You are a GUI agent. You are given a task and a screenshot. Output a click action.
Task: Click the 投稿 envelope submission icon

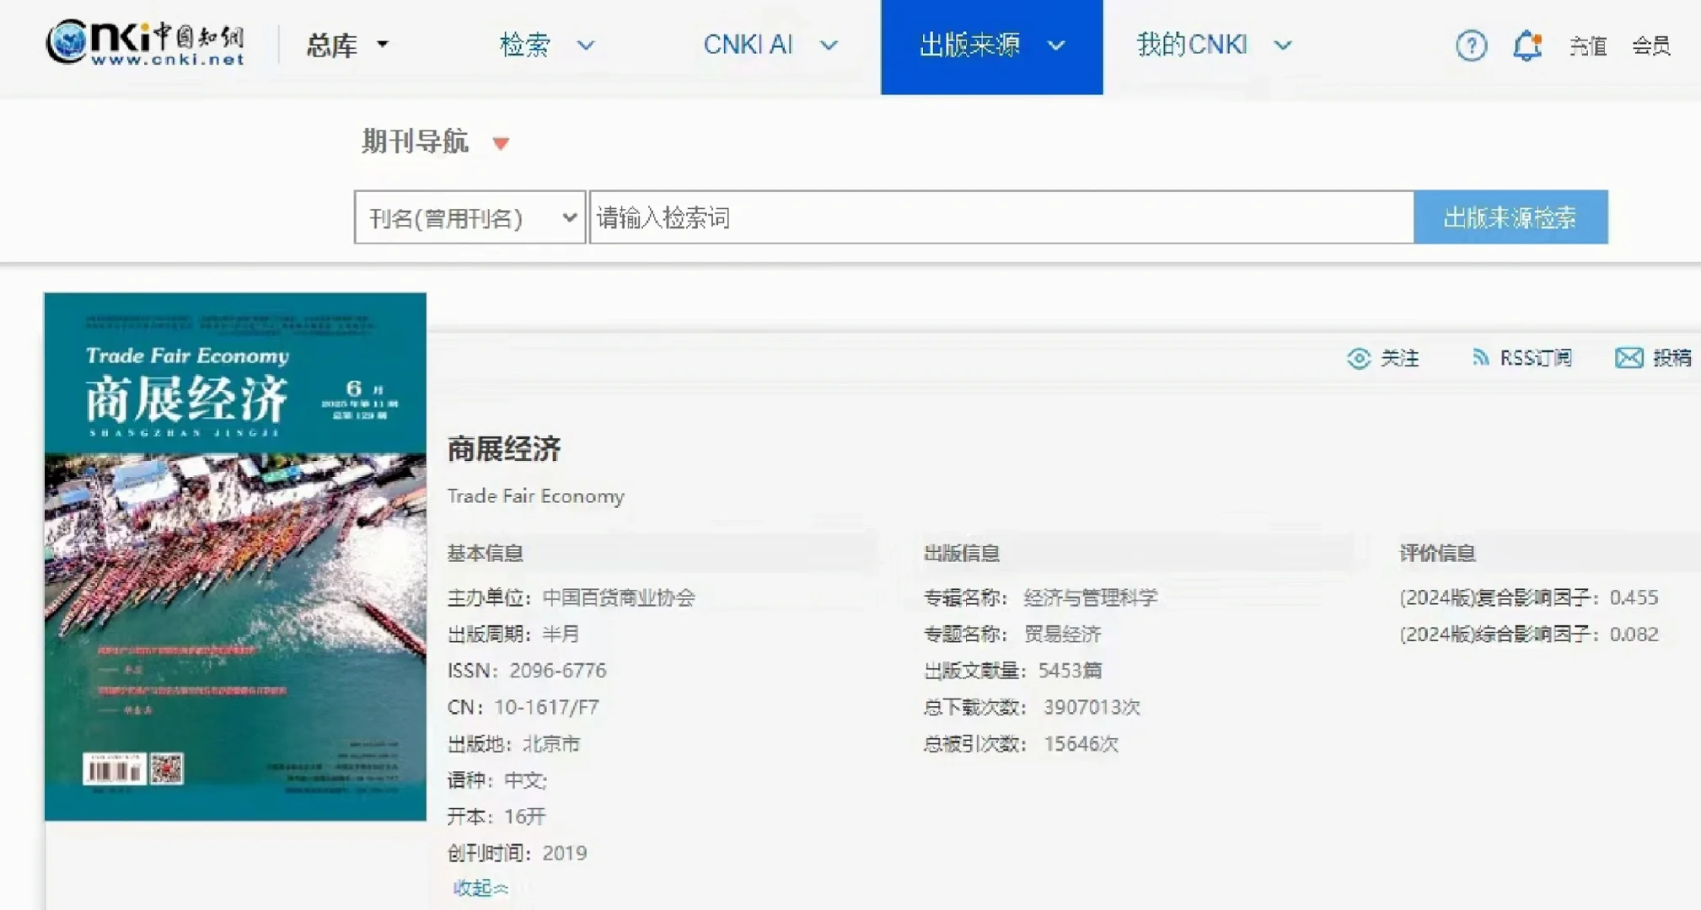tap(1629, 357)
